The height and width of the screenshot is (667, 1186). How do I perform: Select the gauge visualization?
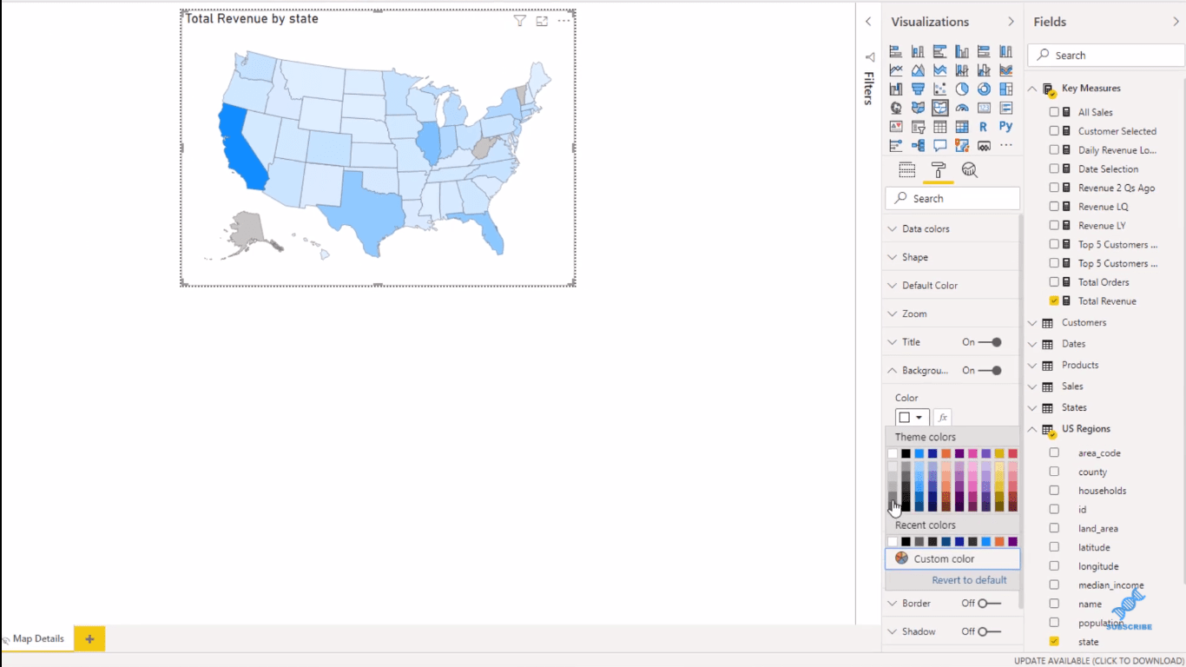pyautogui.click(x=962, y=108)
